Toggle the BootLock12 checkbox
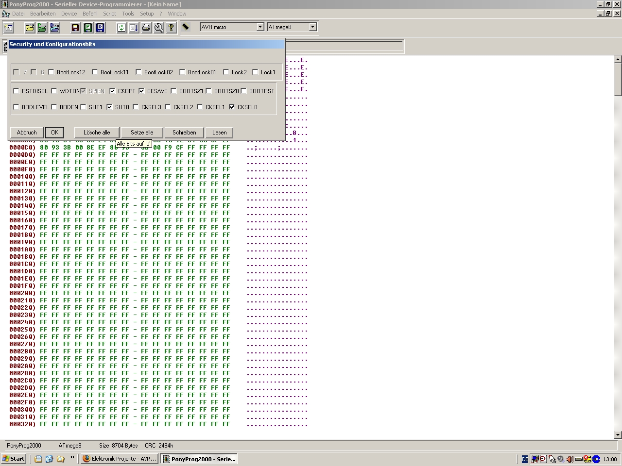 pos(51,72)
